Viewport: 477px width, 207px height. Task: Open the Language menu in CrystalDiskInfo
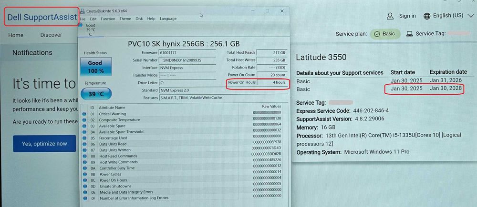pyautogui.click(x=168, y=19)
